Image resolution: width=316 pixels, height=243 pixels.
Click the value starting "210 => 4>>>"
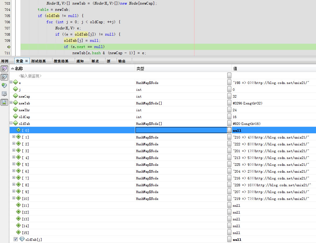click(x=271, y=137)
